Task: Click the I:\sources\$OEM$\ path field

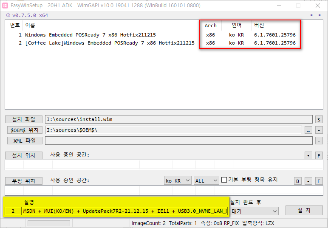Action: pos(173,130)
